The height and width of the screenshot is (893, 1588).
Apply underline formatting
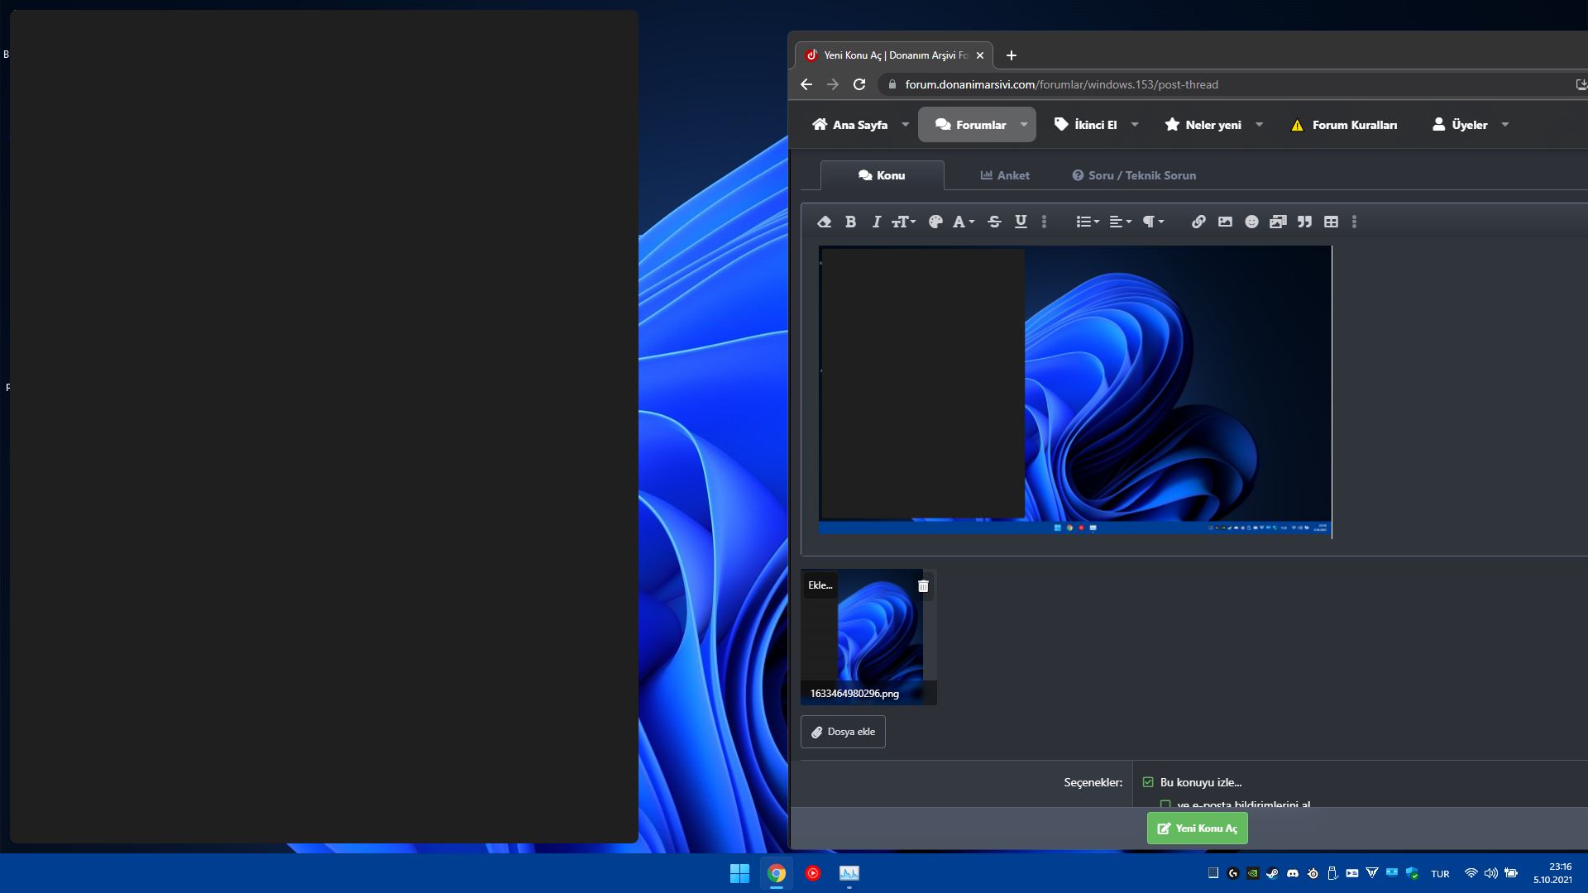tap(1021, 222)
